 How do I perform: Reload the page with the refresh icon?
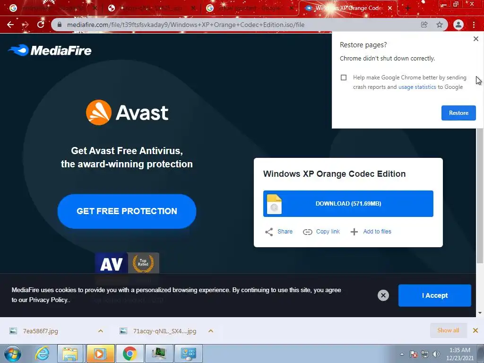tap(41, 25)
